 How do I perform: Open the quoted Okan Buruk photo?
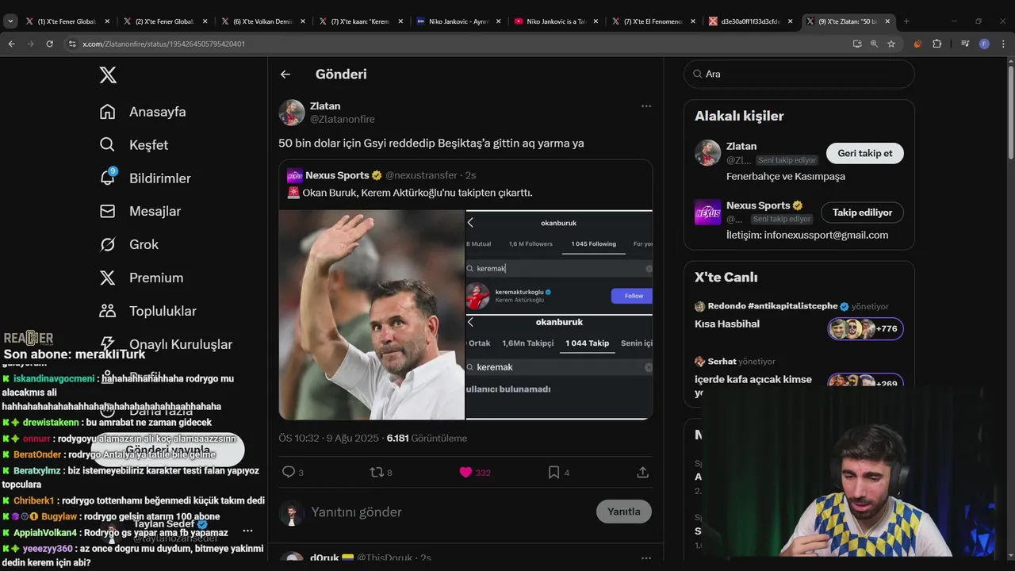click(372, 315)
